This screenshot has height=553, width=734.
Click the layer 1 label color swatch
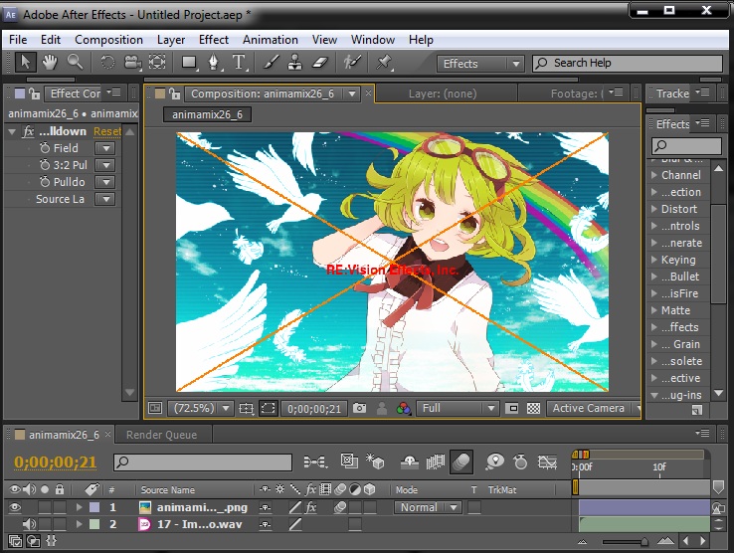click(x=94, y=507)
